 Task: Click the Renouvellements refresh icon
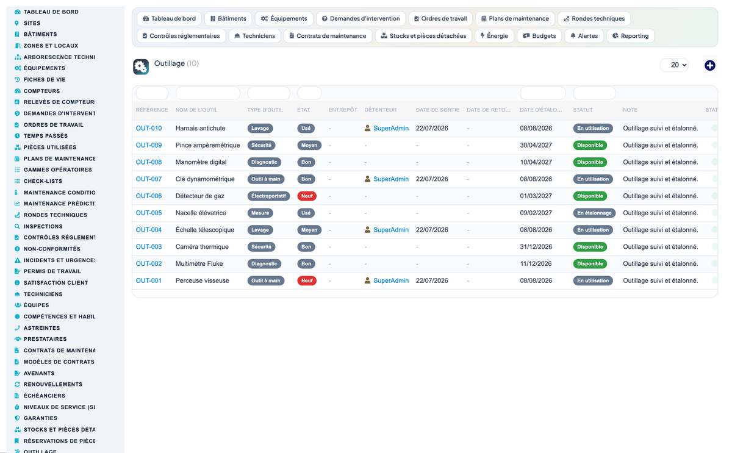[17, 384]
